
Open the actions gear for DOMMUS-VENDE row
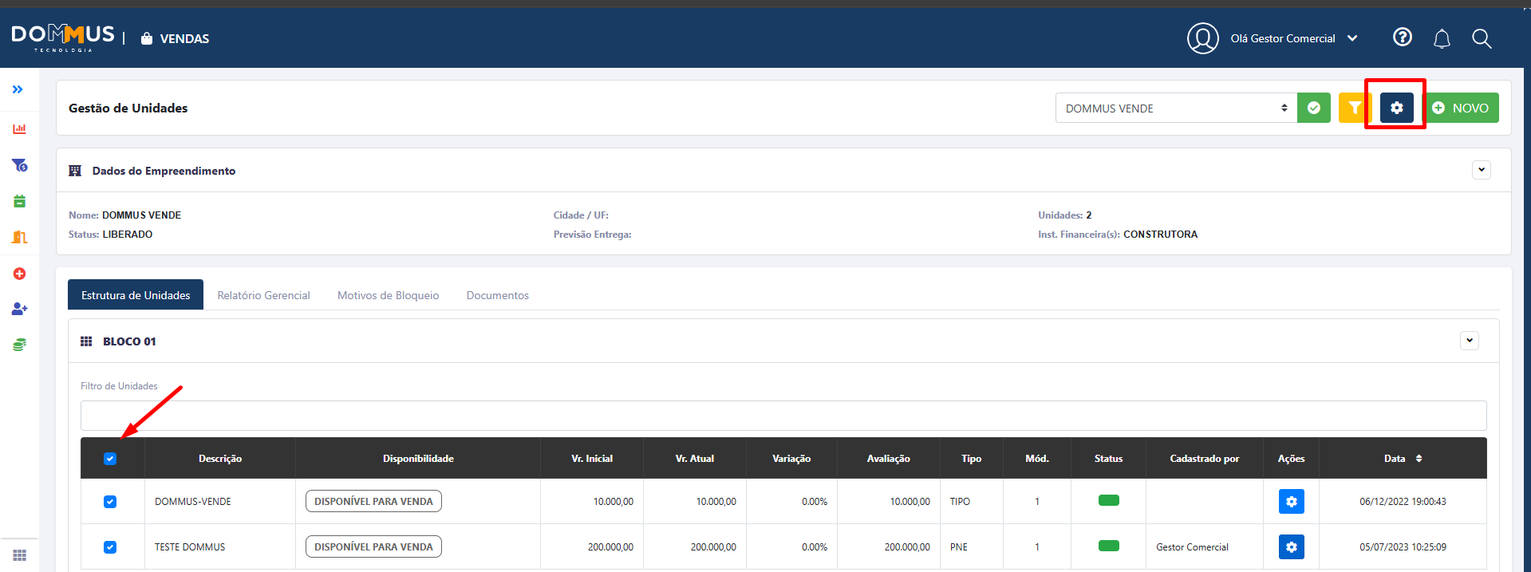click(x=1291, y=501)
